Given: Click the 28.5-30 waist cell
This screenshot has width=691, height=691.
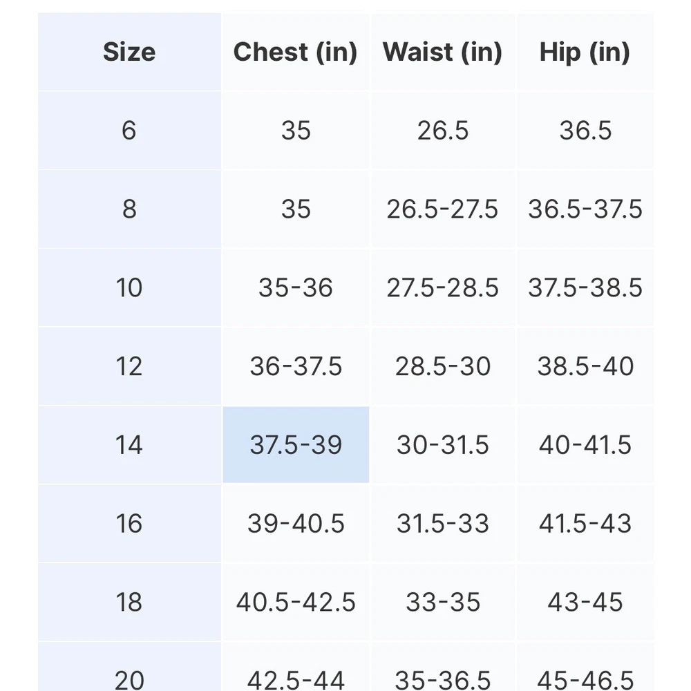Looking at the screenshot, I should coord(442,366).
